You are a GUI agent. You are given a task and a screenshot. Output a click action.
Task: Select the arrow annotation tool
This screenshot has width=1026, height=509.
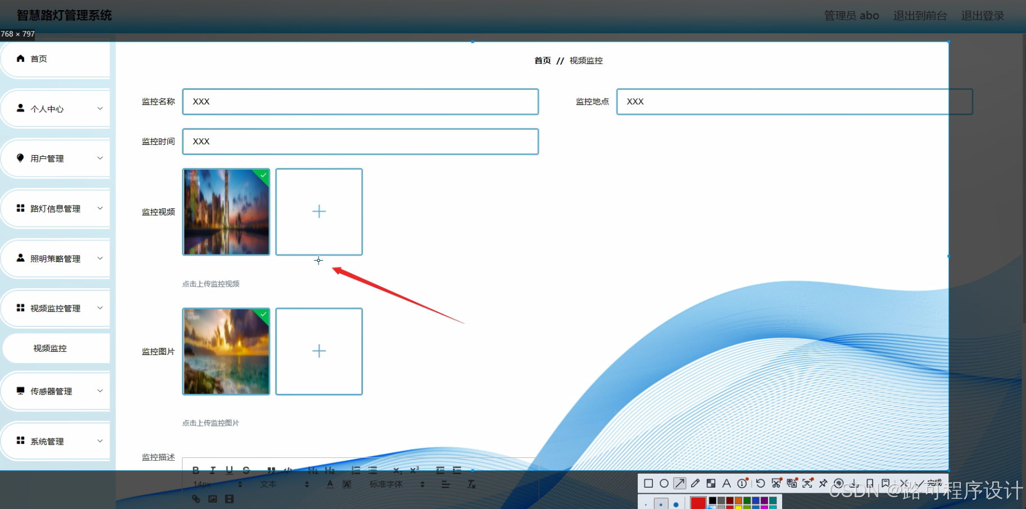point(680,483)
